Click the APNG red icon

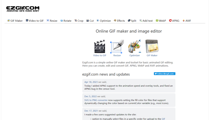[x=170, y=21]
